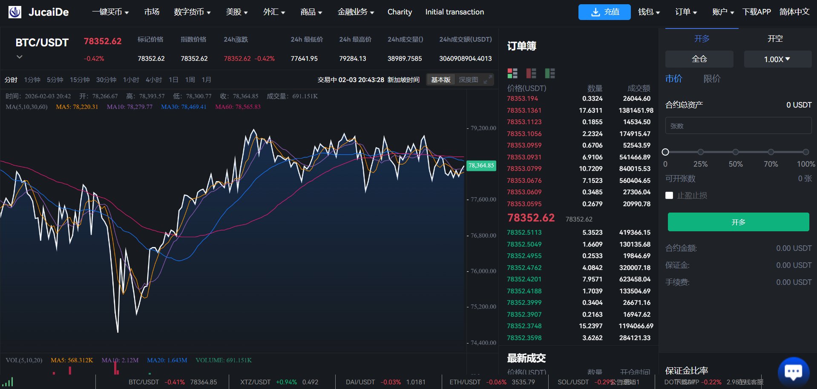Select the 限价 limit order tab
This screenshot has width=817, height=389.
tap(712, 79)
